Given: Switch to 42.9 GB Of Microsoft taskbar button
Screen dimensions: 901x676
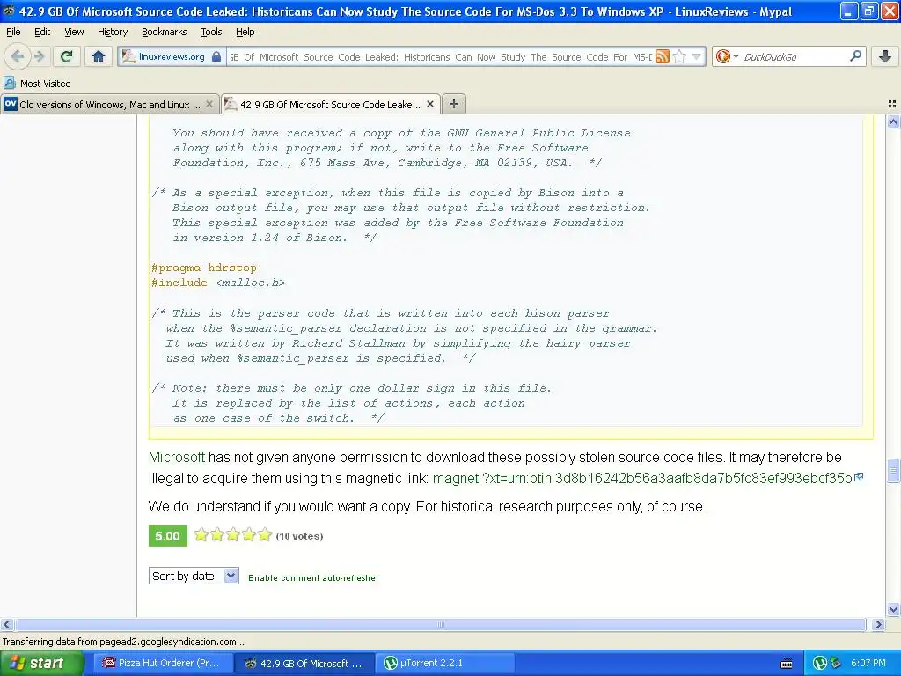Looking at the screenshot, I should point(304,663).
